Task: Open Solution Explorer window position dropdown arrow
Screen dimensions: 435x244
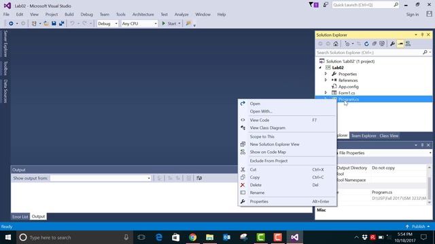Action: pos(416,35)
